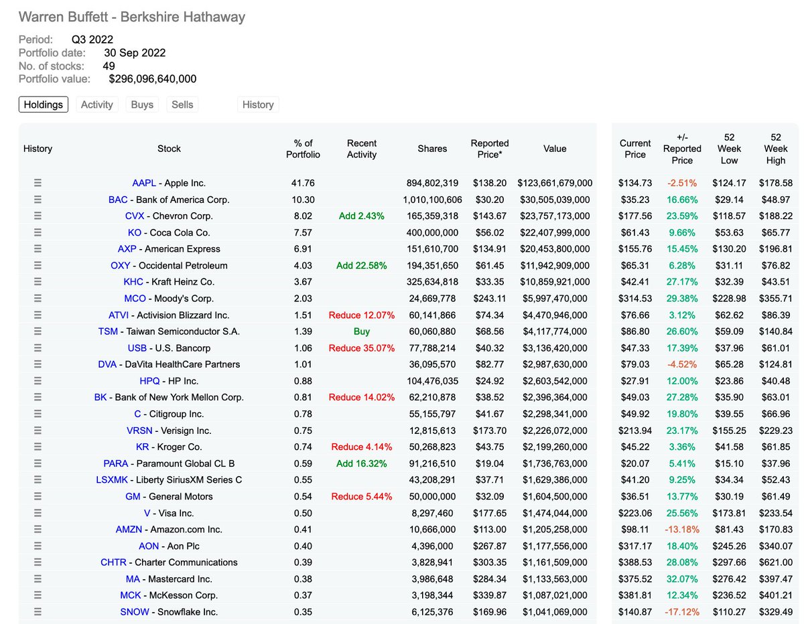
Task: Switch to the Sells tab
Action: pyautogui.click(x=182, y=104)
